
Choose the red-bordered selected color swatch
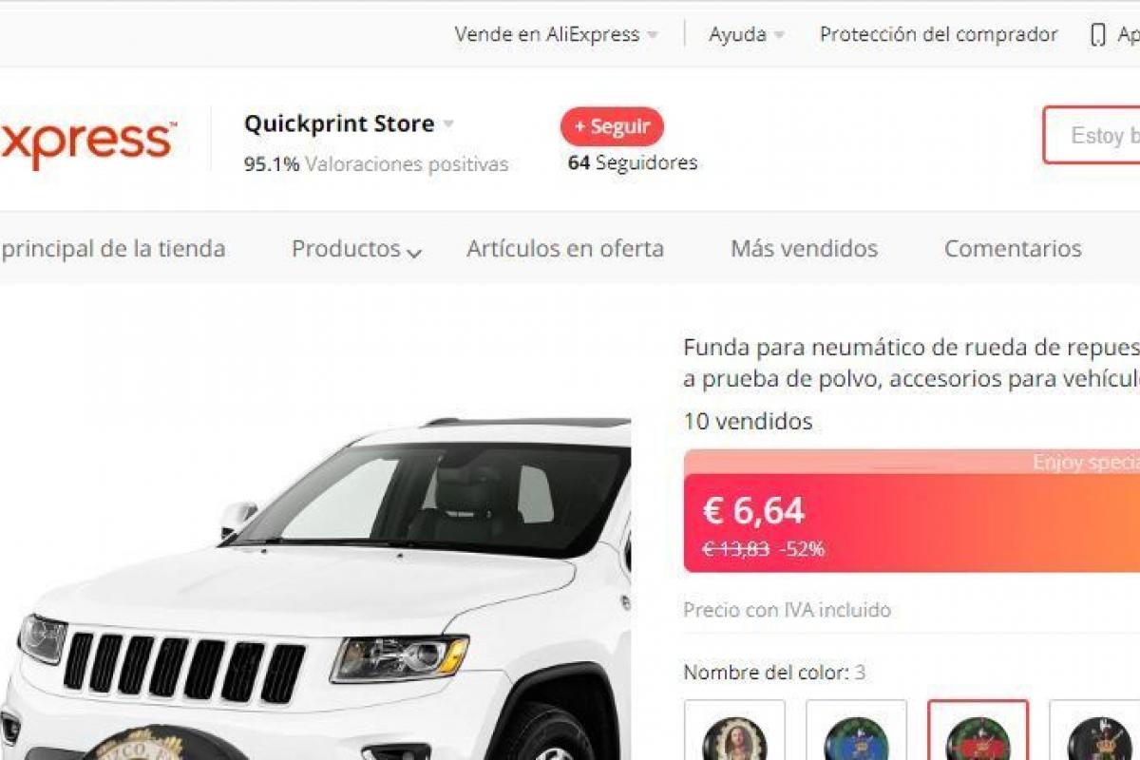click(978, 730)
